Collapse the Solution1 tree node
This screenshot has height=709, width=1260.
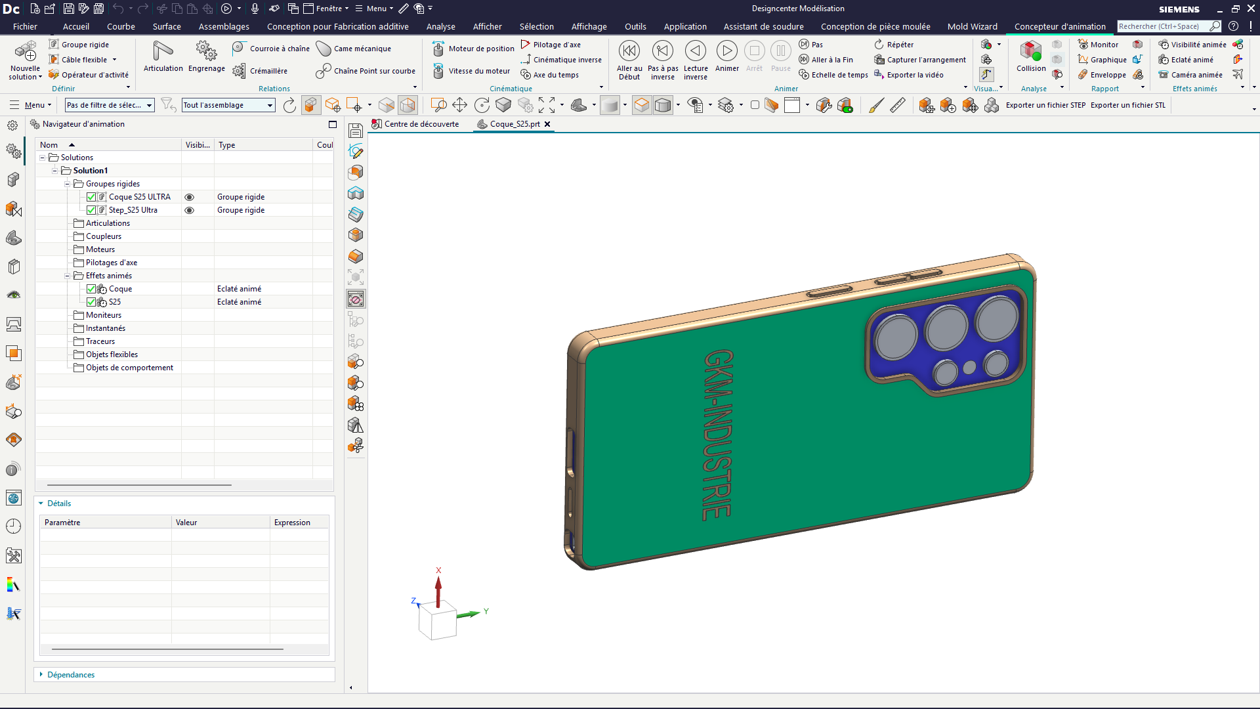pyautogui.click(x=54, y=171)
